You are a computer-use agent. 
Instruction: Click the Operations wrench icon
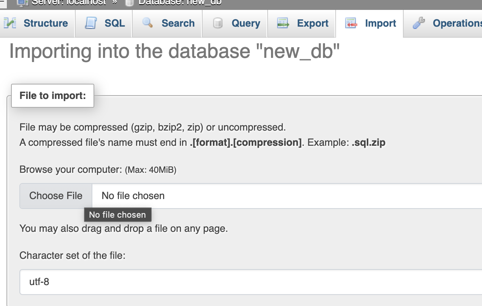[x=419, y=23]
